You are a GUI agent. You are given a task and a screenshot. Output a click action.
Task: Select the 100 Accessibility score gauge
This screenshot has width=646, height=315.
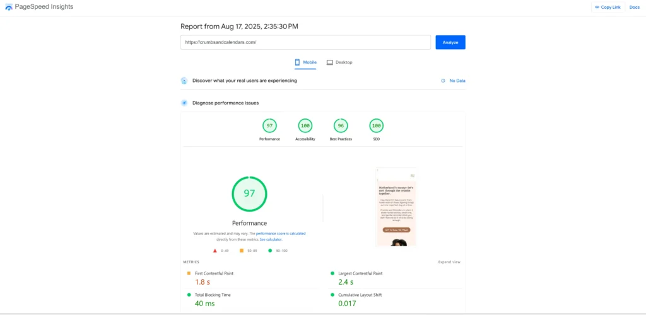pyautogui.click(x=305, y=125)
